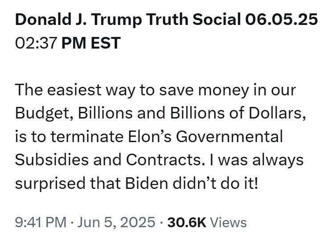This screenshot has height=245, width=327.
Task: Click the word Views beside 30.6K
Action: (229, 222)
